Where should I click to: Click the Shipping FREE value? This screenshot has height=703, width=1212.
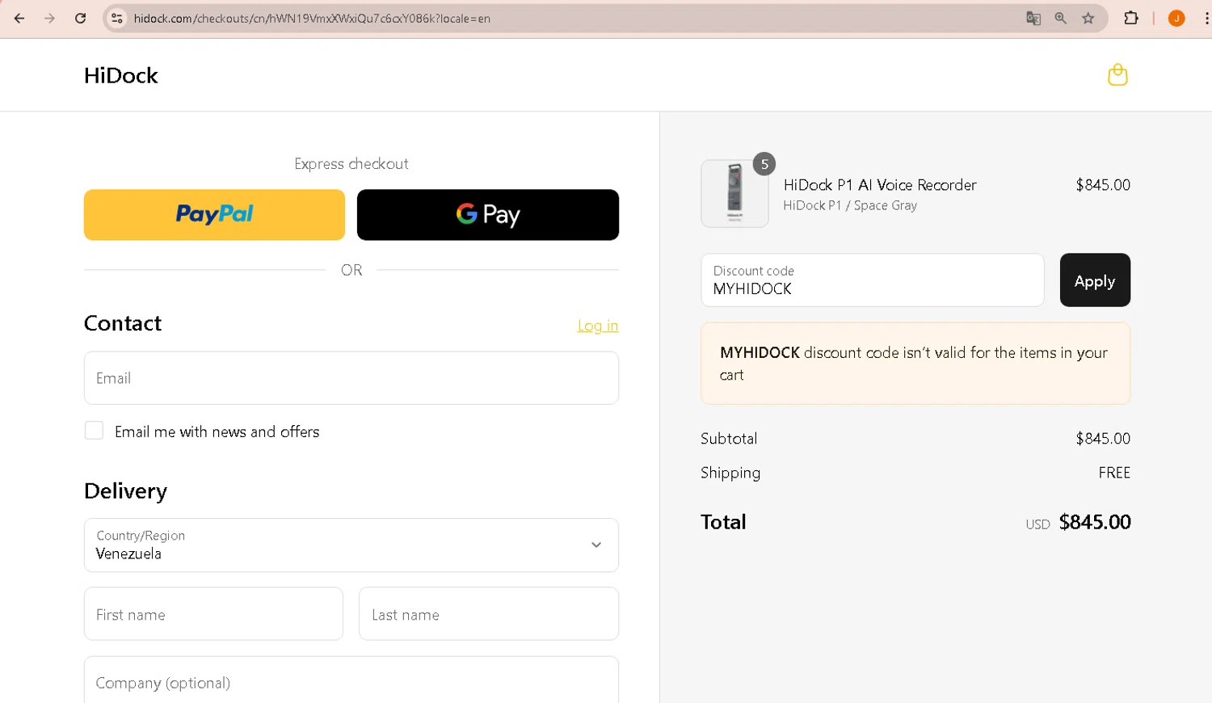click(x=1114, y=473)
